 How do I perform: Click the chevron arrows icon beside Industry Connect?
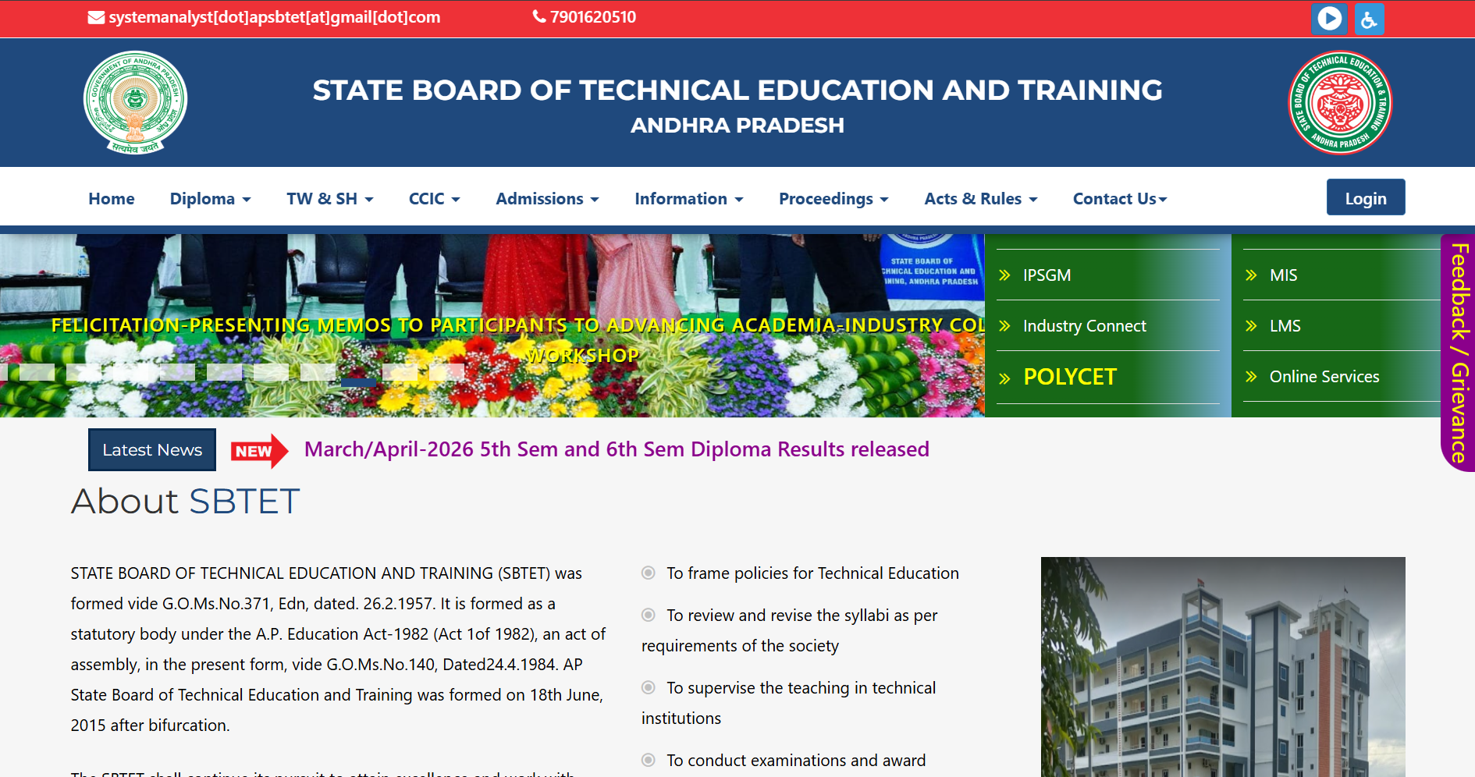tap(1005, 326)
